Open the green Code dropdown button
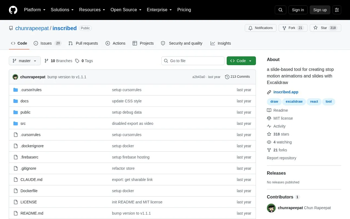Image resolution: width=350 pixels, height=219 pixels. tap(241, 61)
